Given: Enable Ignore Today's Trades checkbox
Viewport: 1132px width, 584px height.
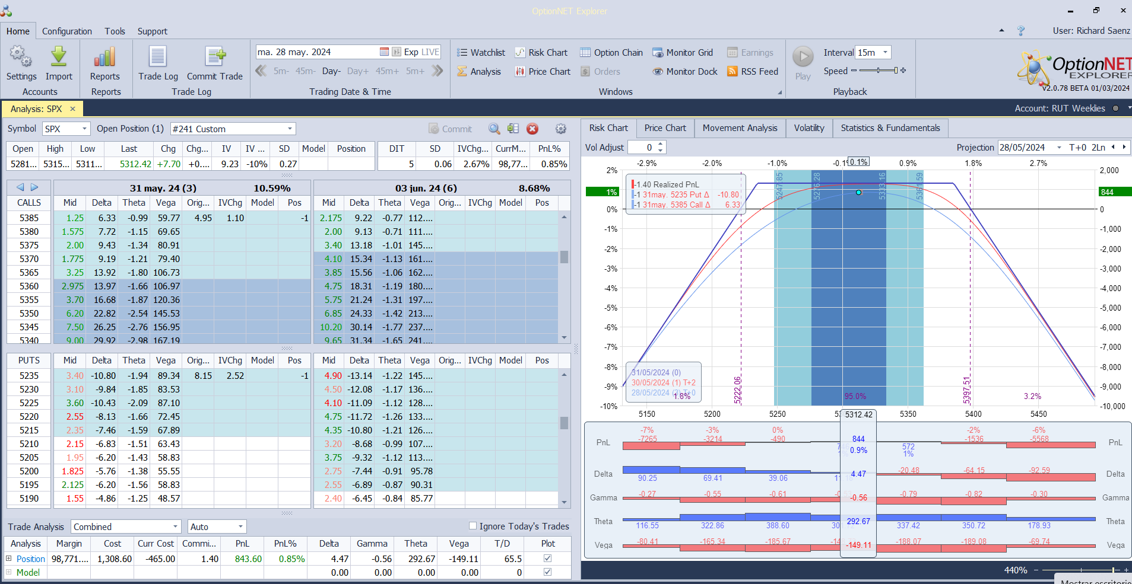Looking at the screenshot, I should pyautogui.click(x=473, y=526).
